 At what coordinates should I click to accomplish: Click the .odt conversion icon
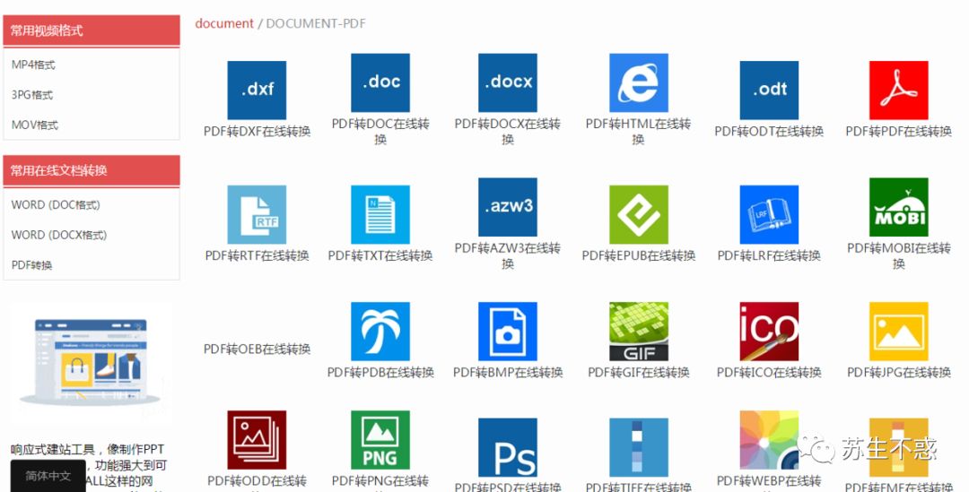point(769,91)
